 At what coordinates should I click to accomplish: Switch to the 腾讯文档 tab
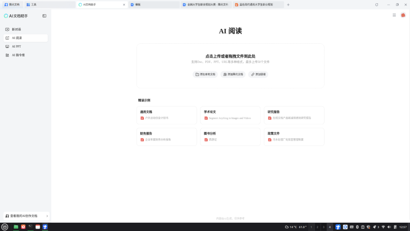13,5
